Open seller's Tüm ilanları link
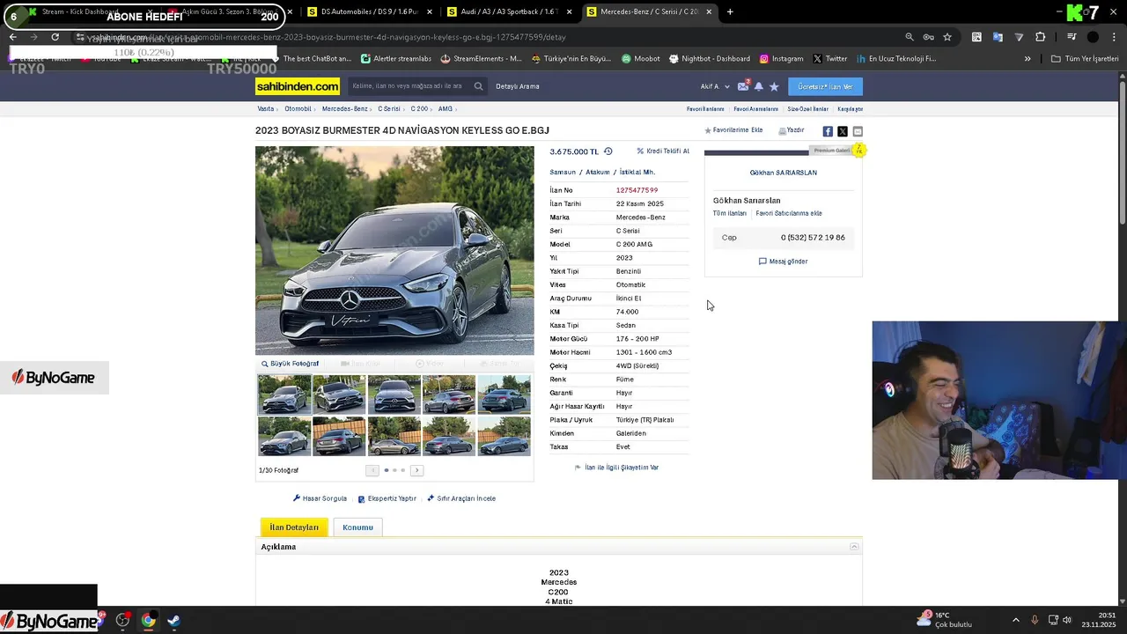 coord(730,213)
